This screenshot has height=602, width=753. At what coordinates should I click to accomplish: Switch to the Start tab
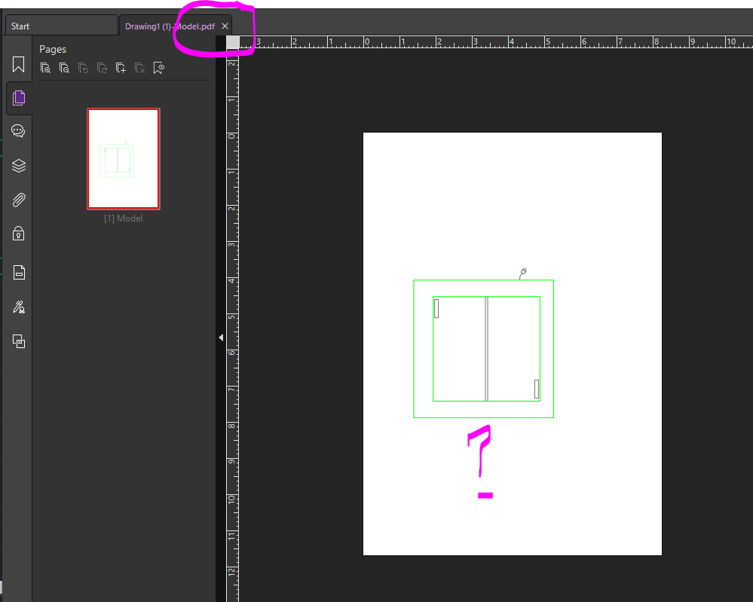click(60, 25)
